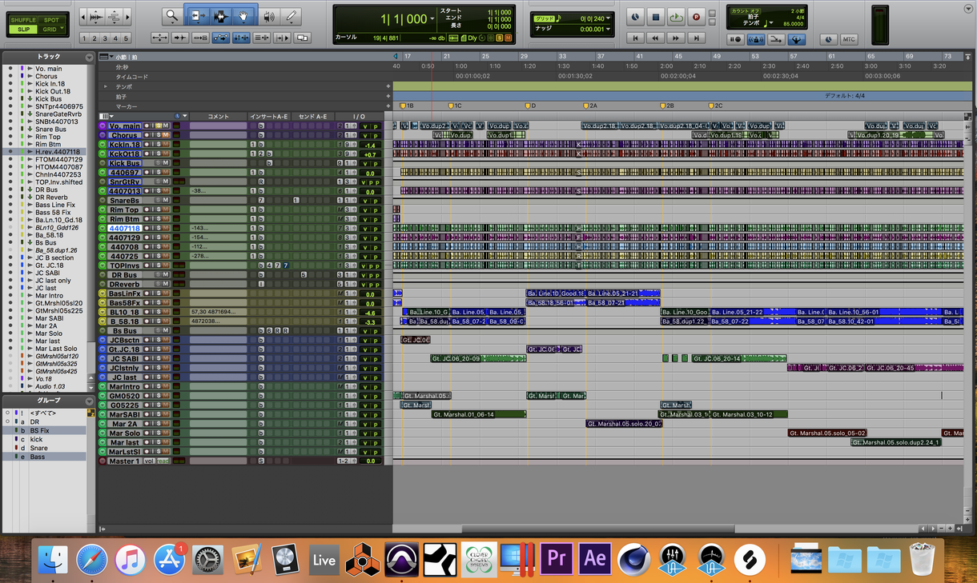This screenshot has width=977, height=583.
Task: Toggle Insertion Follows Playback icon
Action: click(x=282, y=38)
